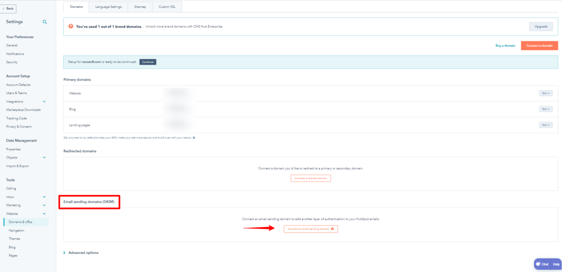Switch to the Language Settings tab
This screenshot has height=272, width=562.
pyautogui.click(x=108, y=7)
